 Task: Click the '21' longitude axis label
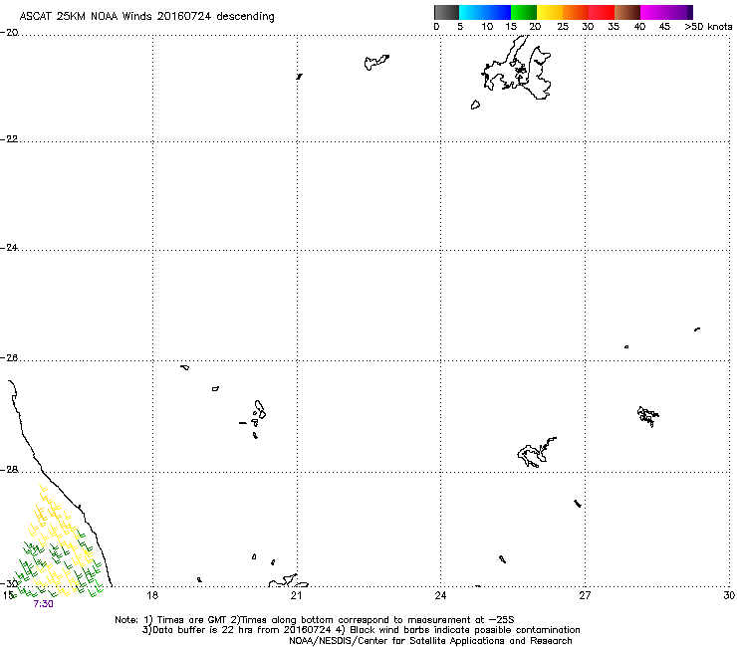(x=296, y=595)
